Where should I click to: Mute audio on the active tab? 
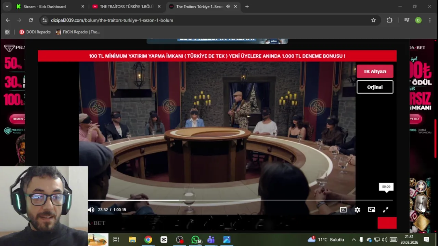pos(228,6)
